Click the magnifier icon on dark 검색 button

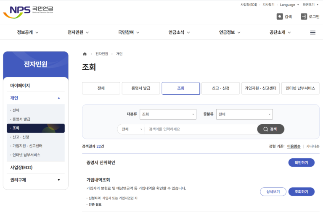(266, 129)
